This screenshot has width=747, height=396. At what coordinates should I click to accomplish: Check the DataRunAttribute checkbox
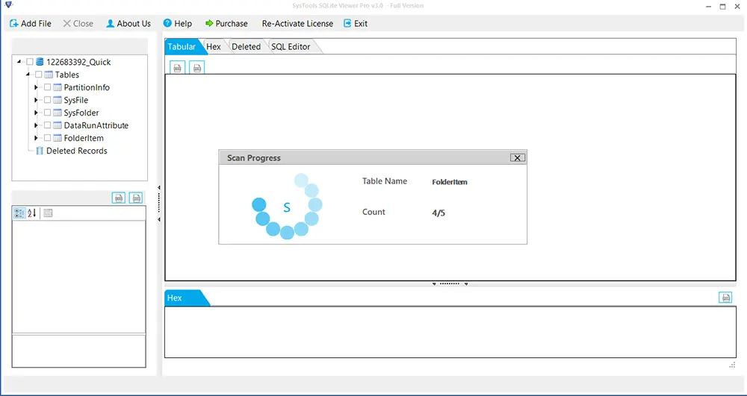47,125
